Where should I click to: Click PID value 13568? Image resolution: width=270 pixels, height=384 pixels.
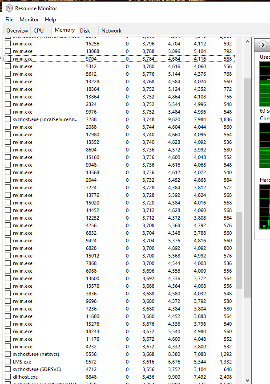tap(93, 172)
